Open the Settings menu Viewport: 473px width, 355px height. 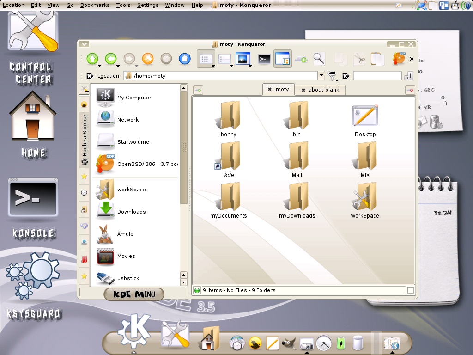click(148, 5)
